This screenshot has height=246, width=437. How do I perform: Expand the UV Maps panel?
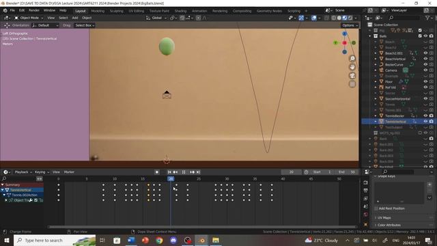(384, 217)
